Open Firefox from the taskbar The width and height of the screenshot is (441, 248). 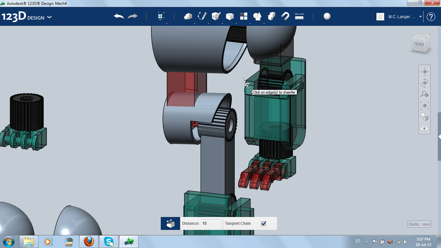[89, 242]
